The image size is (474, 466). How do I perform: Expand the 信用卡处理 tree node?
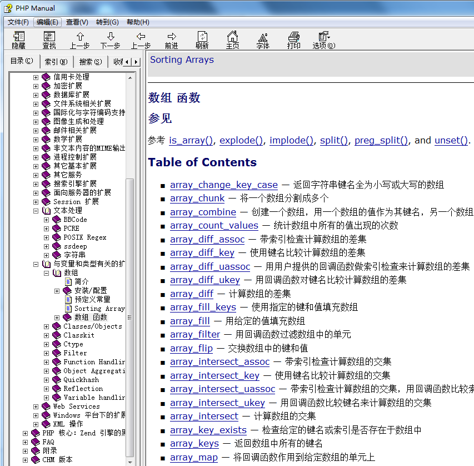coord(36,77)
